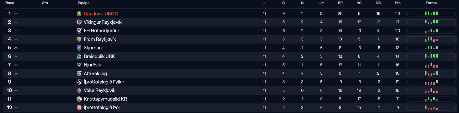Click the red down arrow beside Njarðvík
459x113 pixels.
click(16, 65)
